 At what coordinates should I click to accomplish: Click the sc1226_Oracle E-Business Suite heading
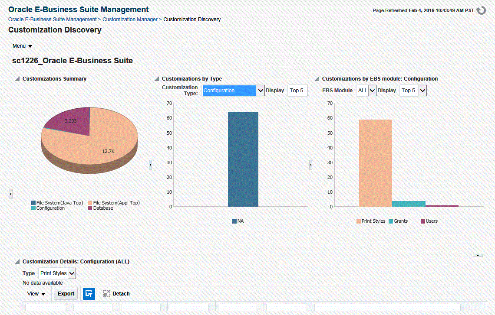coord(72,61)
